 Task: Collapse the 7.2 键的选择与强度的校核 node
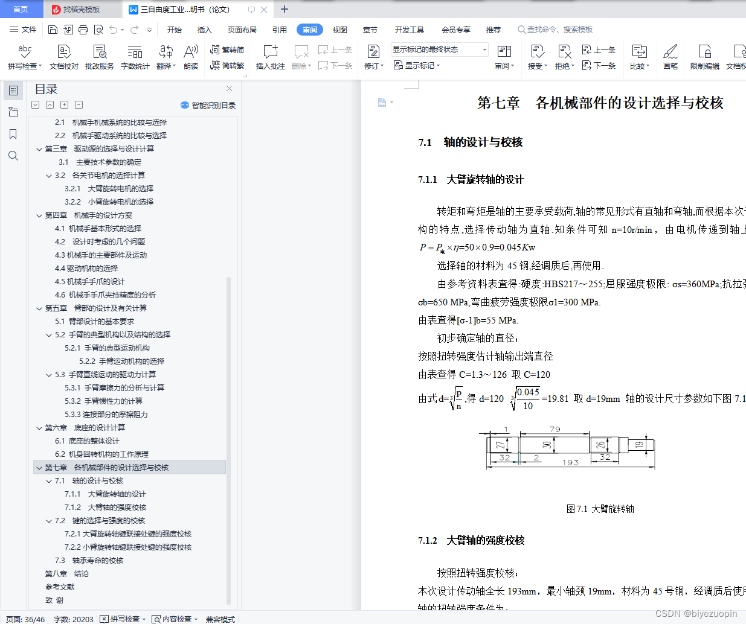(49, 521)
